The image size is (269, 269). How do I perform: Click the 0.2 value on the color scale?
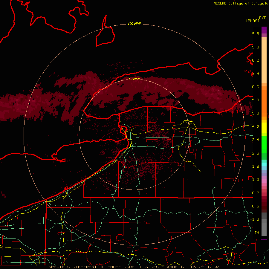tap(256, 193)
